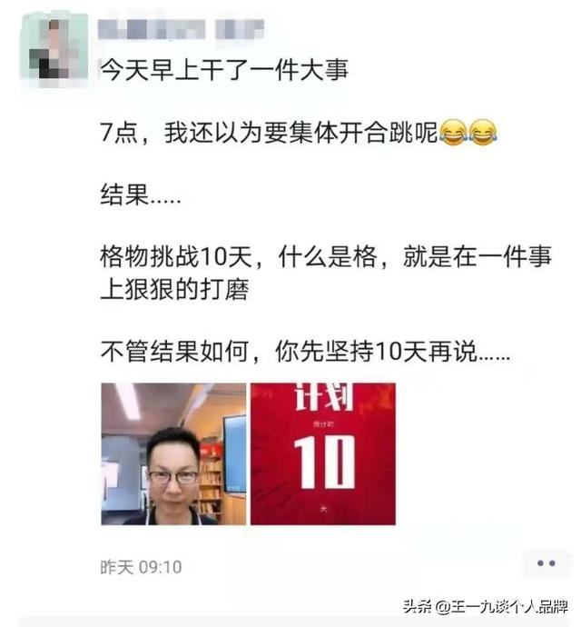Viewport: 581px width, 627px height.
Task: Open the blurred username of the poster
Action: coord(181,29)
